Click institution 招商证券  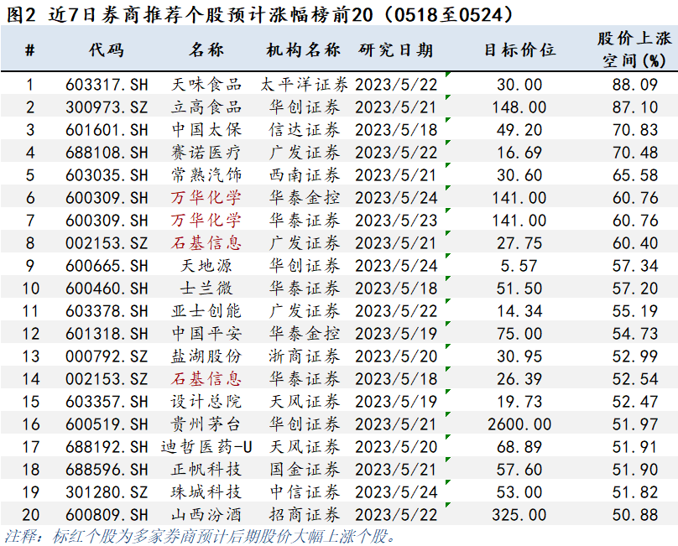click(x=304, y=515)
